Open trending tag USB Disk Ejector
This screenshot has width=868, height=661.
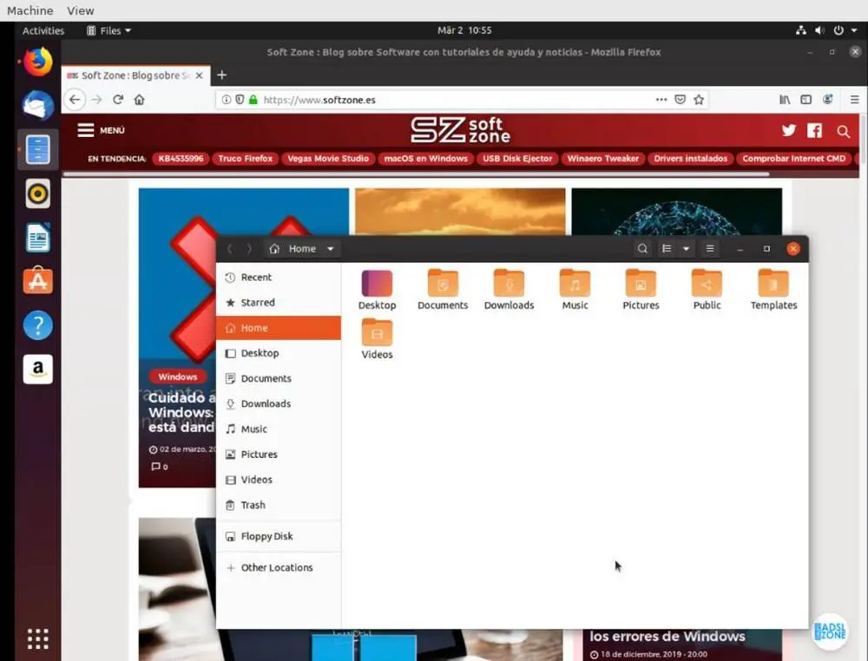517,159
